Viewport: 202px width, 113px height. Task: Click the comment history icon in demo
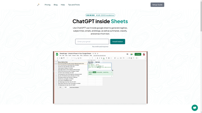(128, 54)
